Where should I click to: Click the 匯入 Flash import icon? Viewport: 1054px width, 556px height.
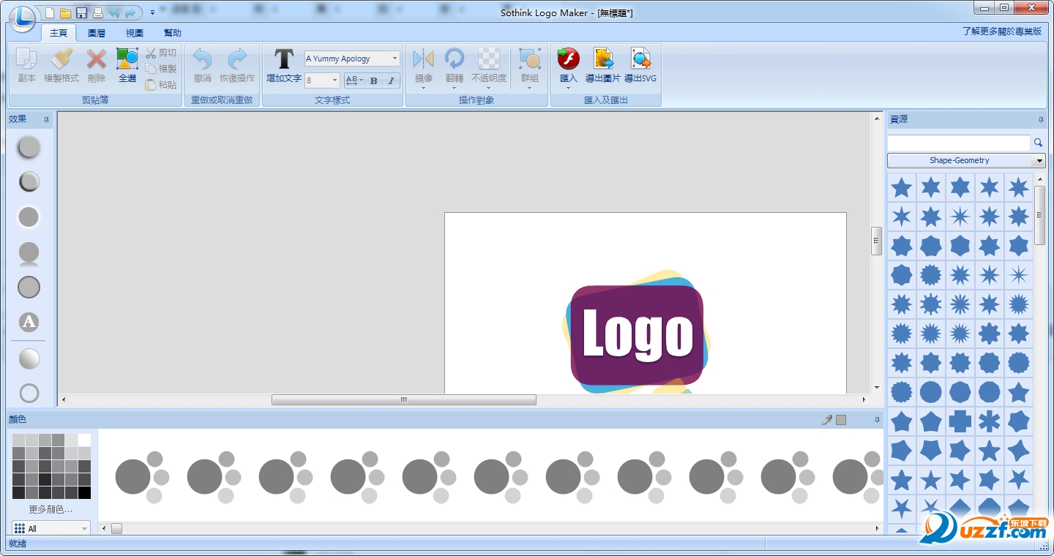[x=569, y=60]
